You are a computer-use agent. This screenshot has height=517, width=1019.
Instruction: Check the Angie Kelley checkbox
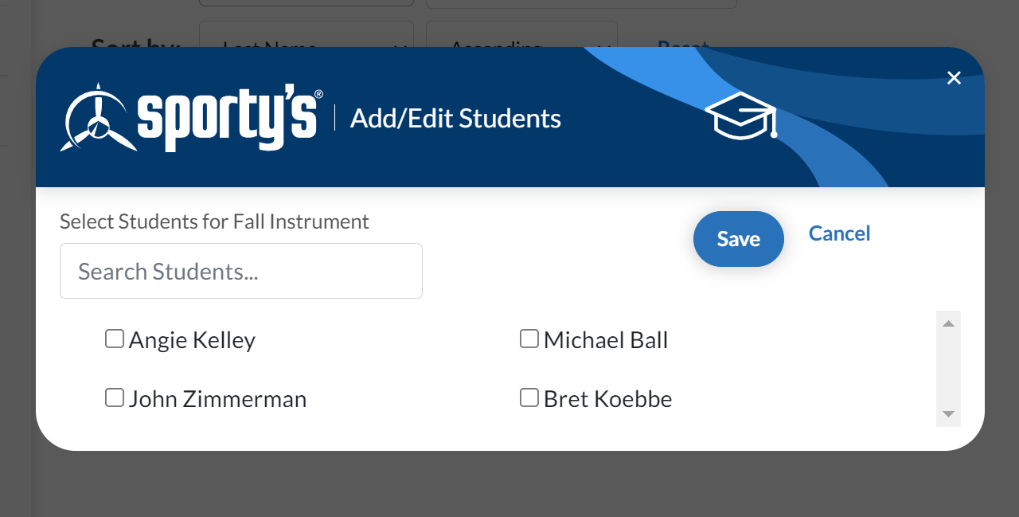point(115,339)
